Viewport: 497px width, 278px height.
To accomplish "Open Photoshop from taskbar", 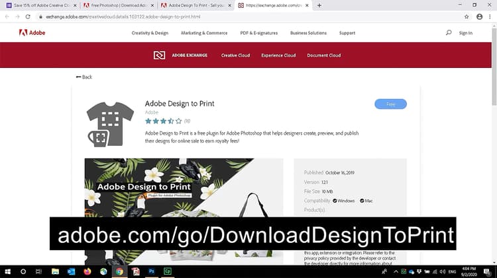I will (x=152, y=271).
